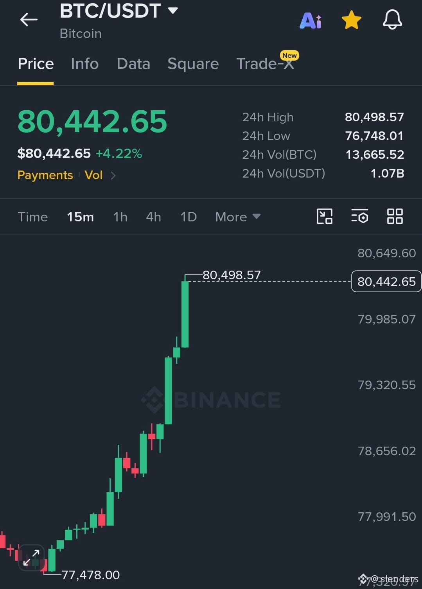
Task: Toggle the favorite star icon
Action: pos(351,20)
